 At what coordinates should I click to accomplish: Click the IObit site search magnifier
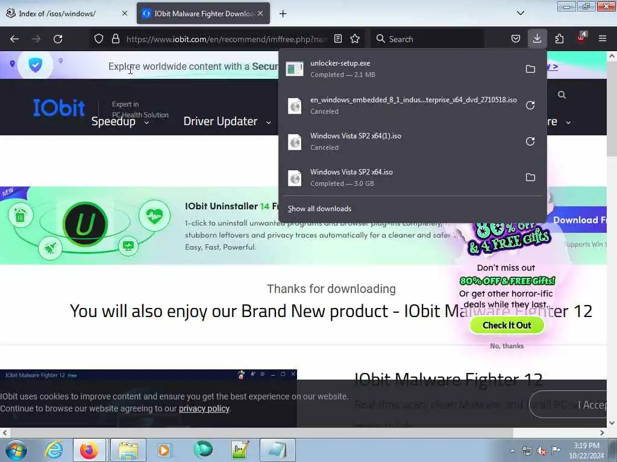click(562, 94)
